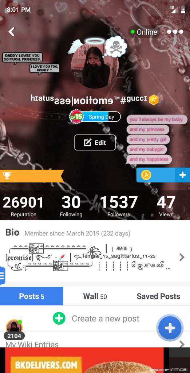Open the trophy achievements banner

(32, 176)
